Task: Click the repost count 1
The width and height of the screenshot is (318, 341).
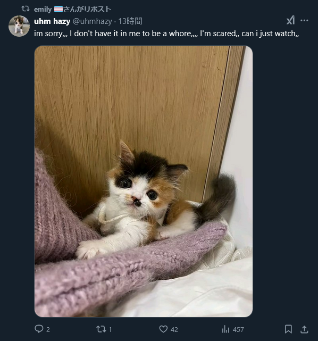Action: click(110, 329)
